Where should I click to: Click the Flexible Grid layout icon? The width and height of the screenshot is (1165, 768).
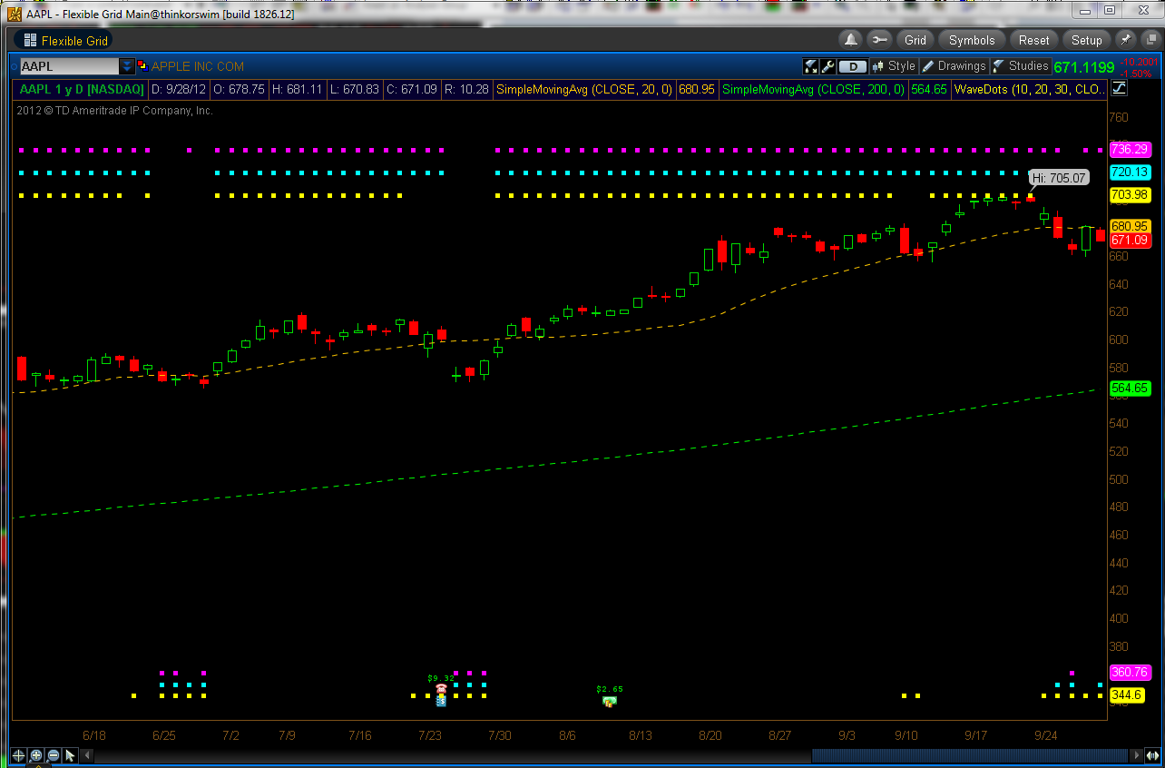(30, 40)
